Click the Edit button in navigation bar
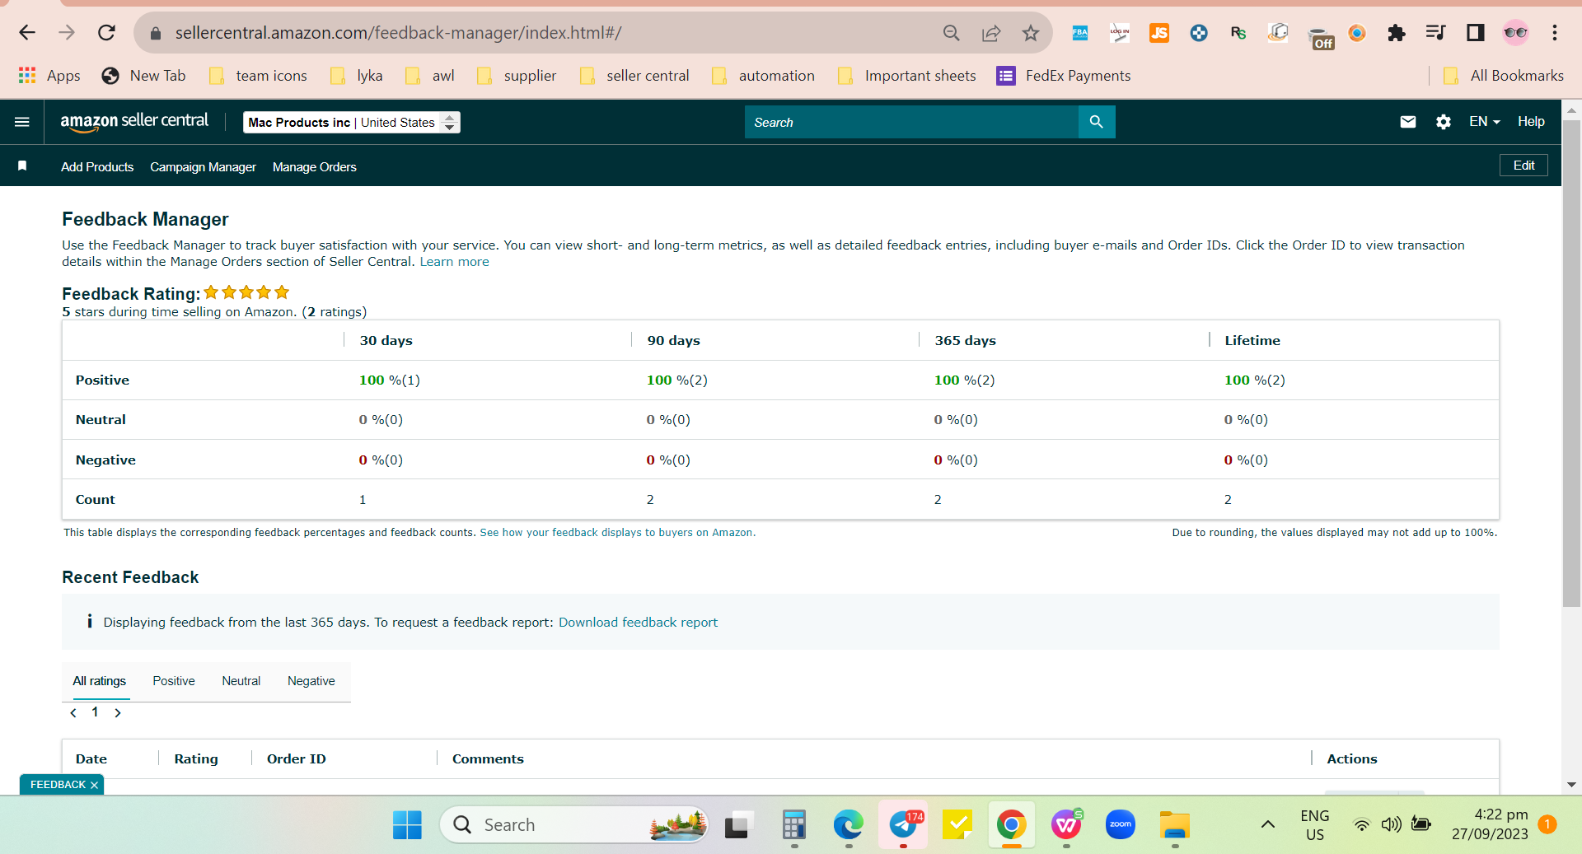 point(1523,166)
